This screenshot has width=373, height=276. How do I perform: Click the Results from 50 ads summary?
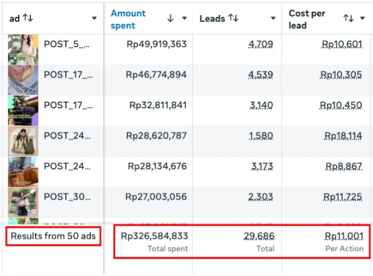click(53, 236)
